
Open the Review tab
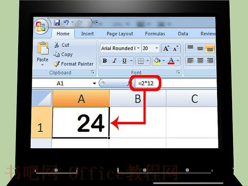point(208,33)
